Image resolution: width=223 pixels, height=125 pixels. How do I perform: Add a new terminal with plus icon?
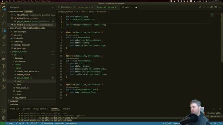[214, 109]
